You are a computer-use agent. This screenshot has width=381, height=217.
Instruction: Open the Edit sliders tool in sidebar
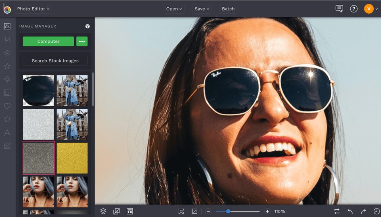point(7,40)
